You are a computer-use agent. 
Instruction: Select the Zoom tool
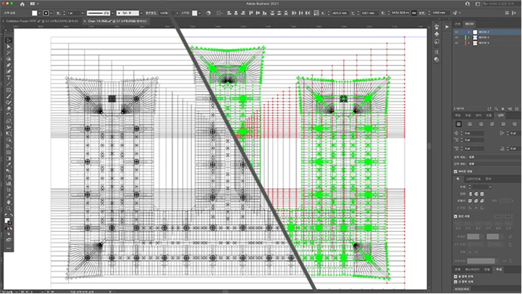click(9, 209)
